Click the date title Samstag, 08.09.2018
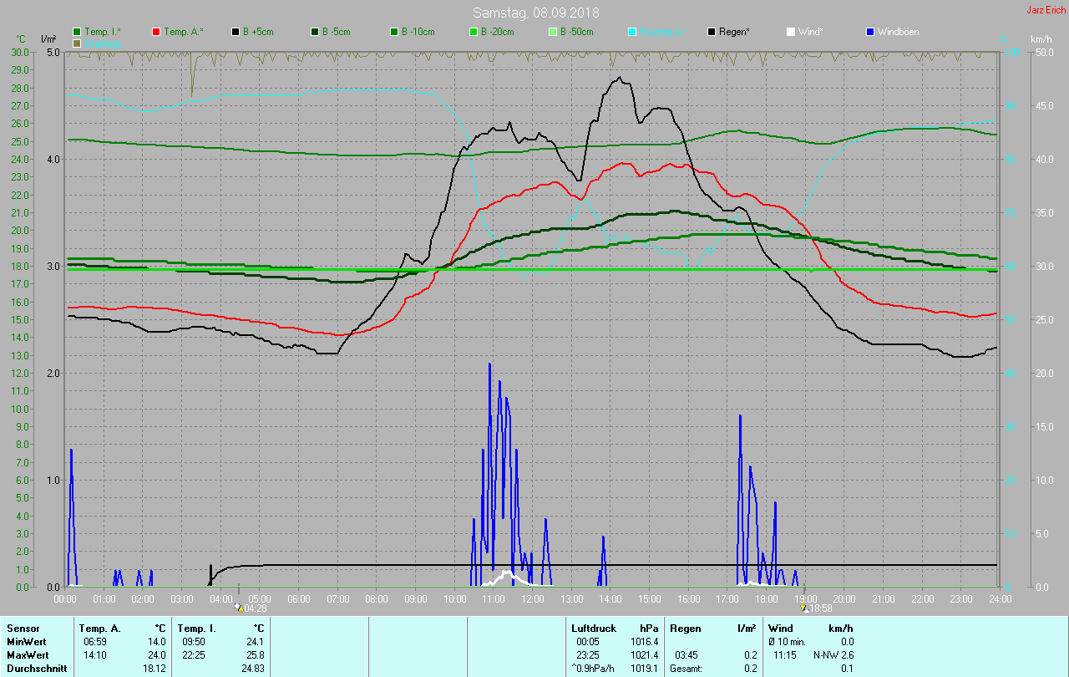Viewport: 1069px width, 677px height. coord(534,13)
